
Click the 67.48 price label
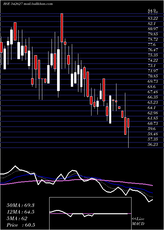click(x=153, y=92)
